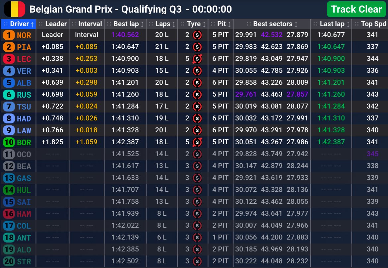Image resolution: width=388 pixels, height=268 pixels.
Task: Select driver name ALB
Action: click(24, 83)
